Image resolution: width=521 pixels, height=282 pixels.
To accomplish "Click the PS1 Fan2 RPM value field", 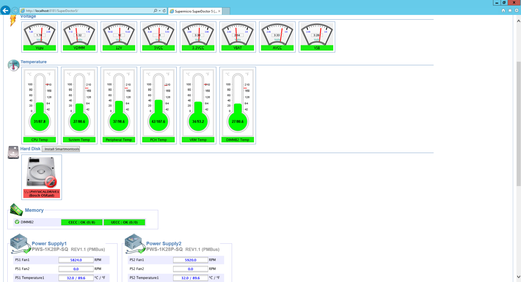I will pyautogui.click(x=76, y=269).
